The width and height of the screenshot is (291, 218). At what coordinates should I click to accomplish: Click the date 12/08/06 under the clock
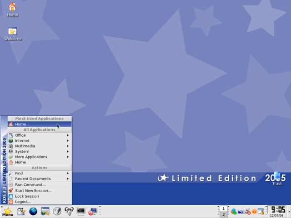[x=276, y=216]
